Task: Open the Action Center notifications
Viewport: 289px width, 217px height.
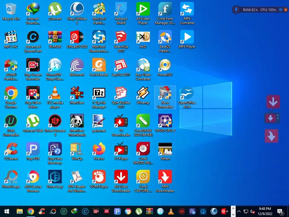Action: [280, 211]
